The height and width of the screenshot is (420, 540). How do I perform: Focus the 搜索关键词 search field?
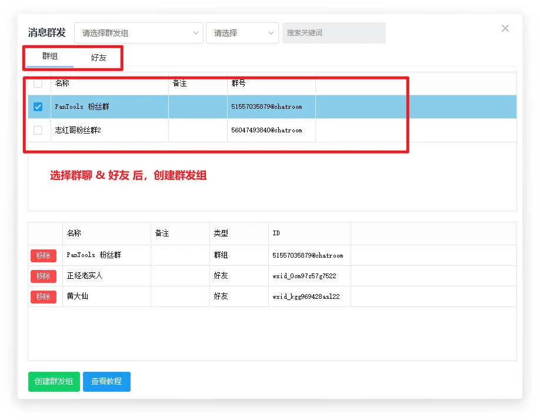point(334,33)
